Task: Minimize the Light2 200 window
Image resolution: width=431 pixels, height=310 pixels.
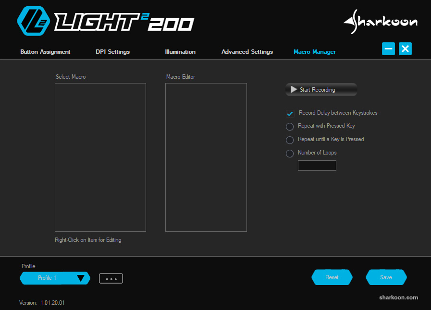Action: tap(388, 49)
